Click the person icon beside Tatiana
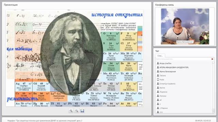218x122 pixels. [158, 76]
